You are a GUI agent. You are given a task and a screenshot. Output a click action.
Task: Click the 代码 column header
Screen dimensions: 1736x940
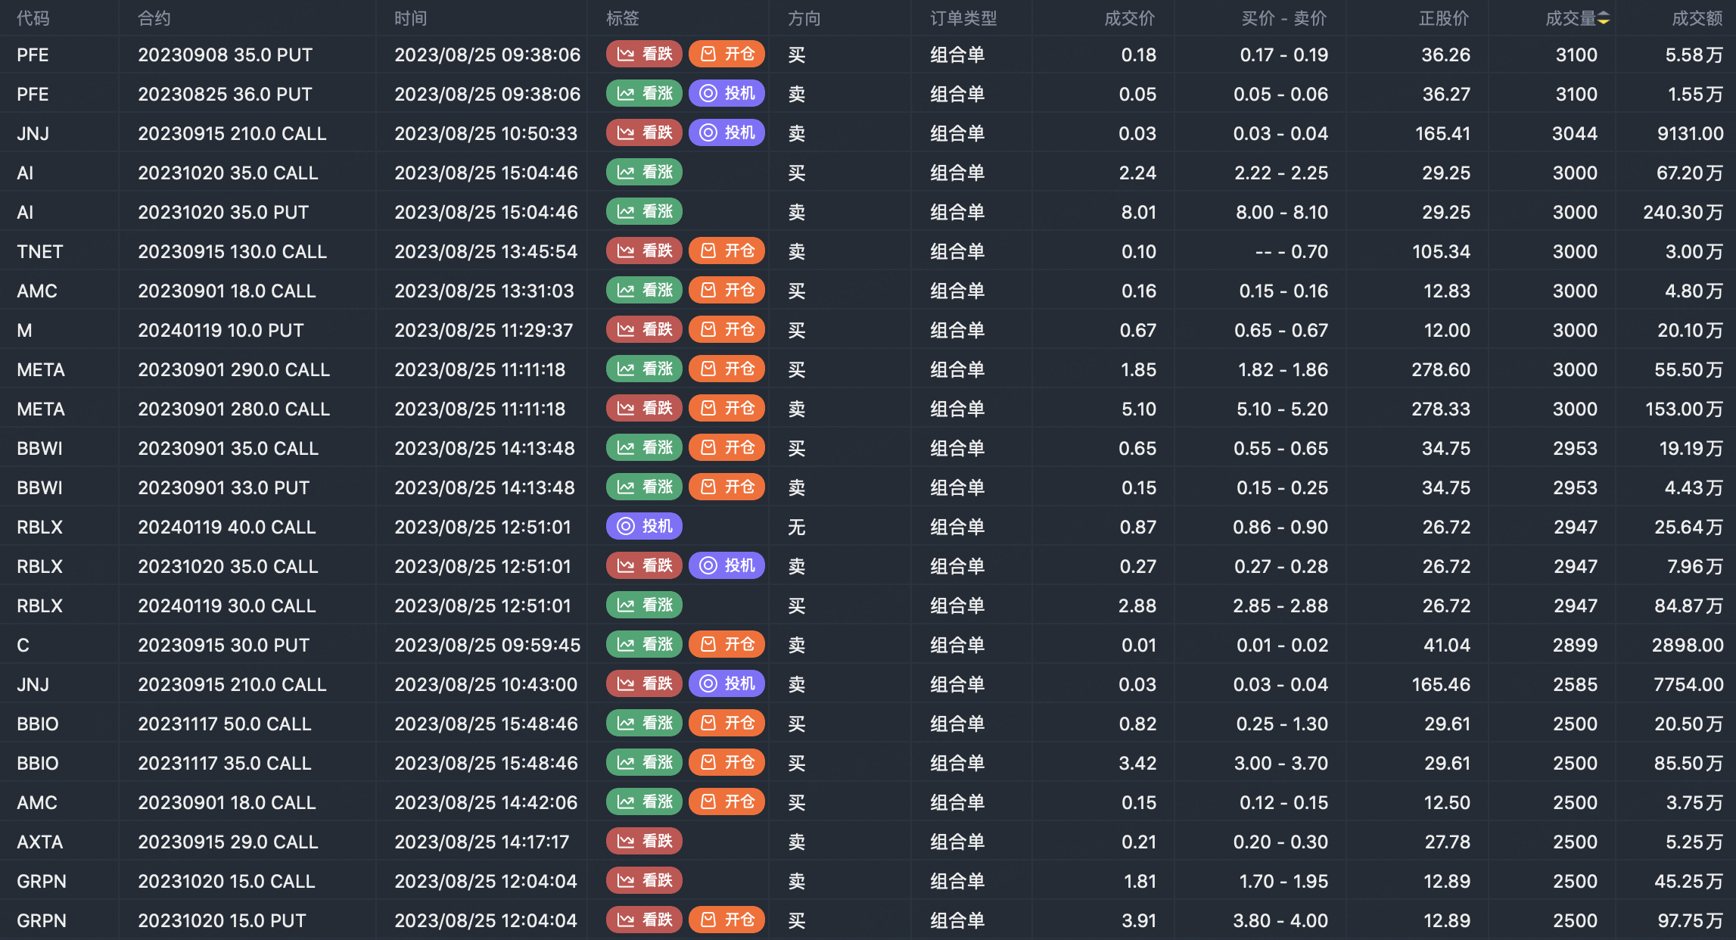[x=33, y=18]
